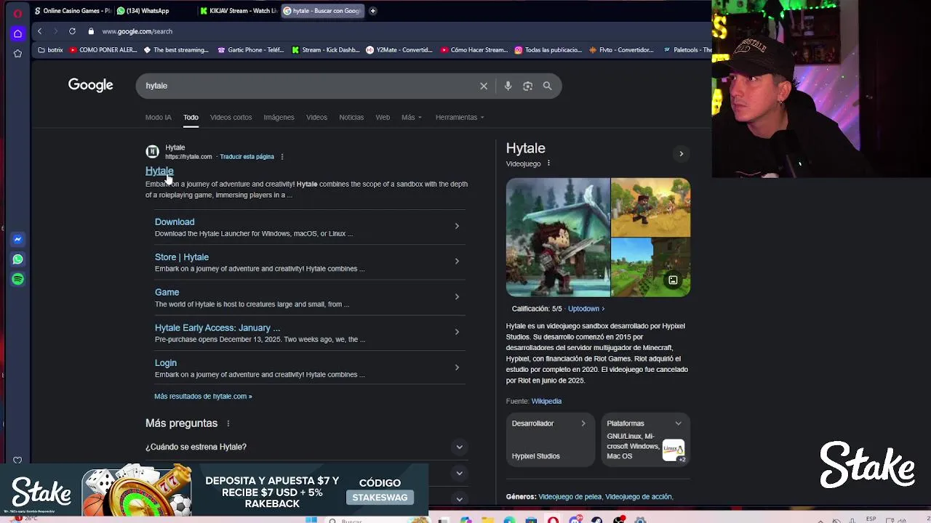Submit search with the magnifying glass icon
The image size is (931, 523).
547,86
